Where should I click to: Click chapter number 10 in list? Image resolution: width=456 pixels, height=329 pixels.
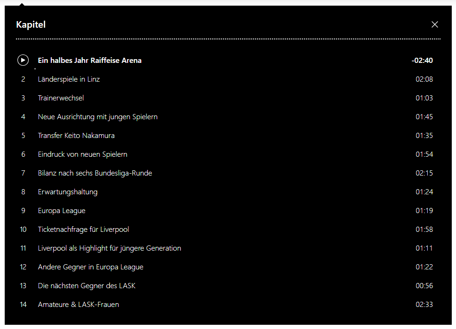(x=23, y=230)
